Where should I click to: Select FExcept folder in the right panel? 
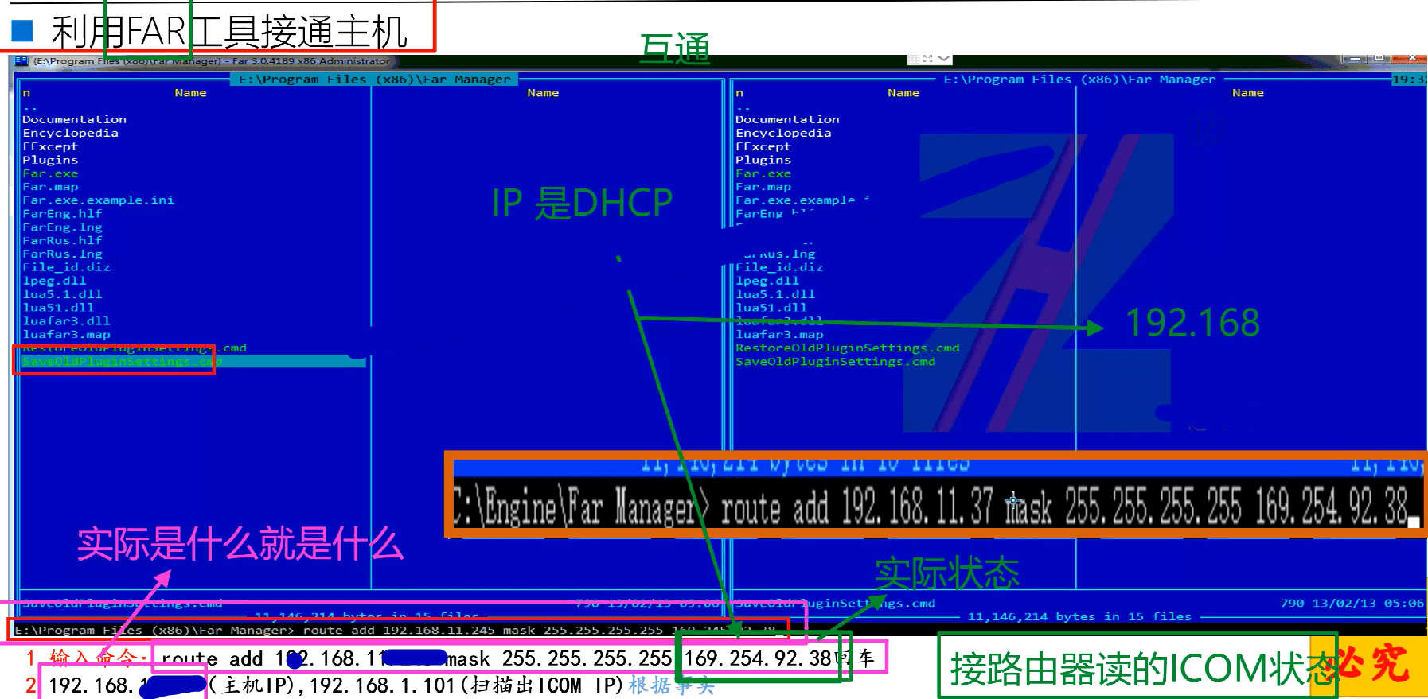pyautogui.click(x=763, y=146)
